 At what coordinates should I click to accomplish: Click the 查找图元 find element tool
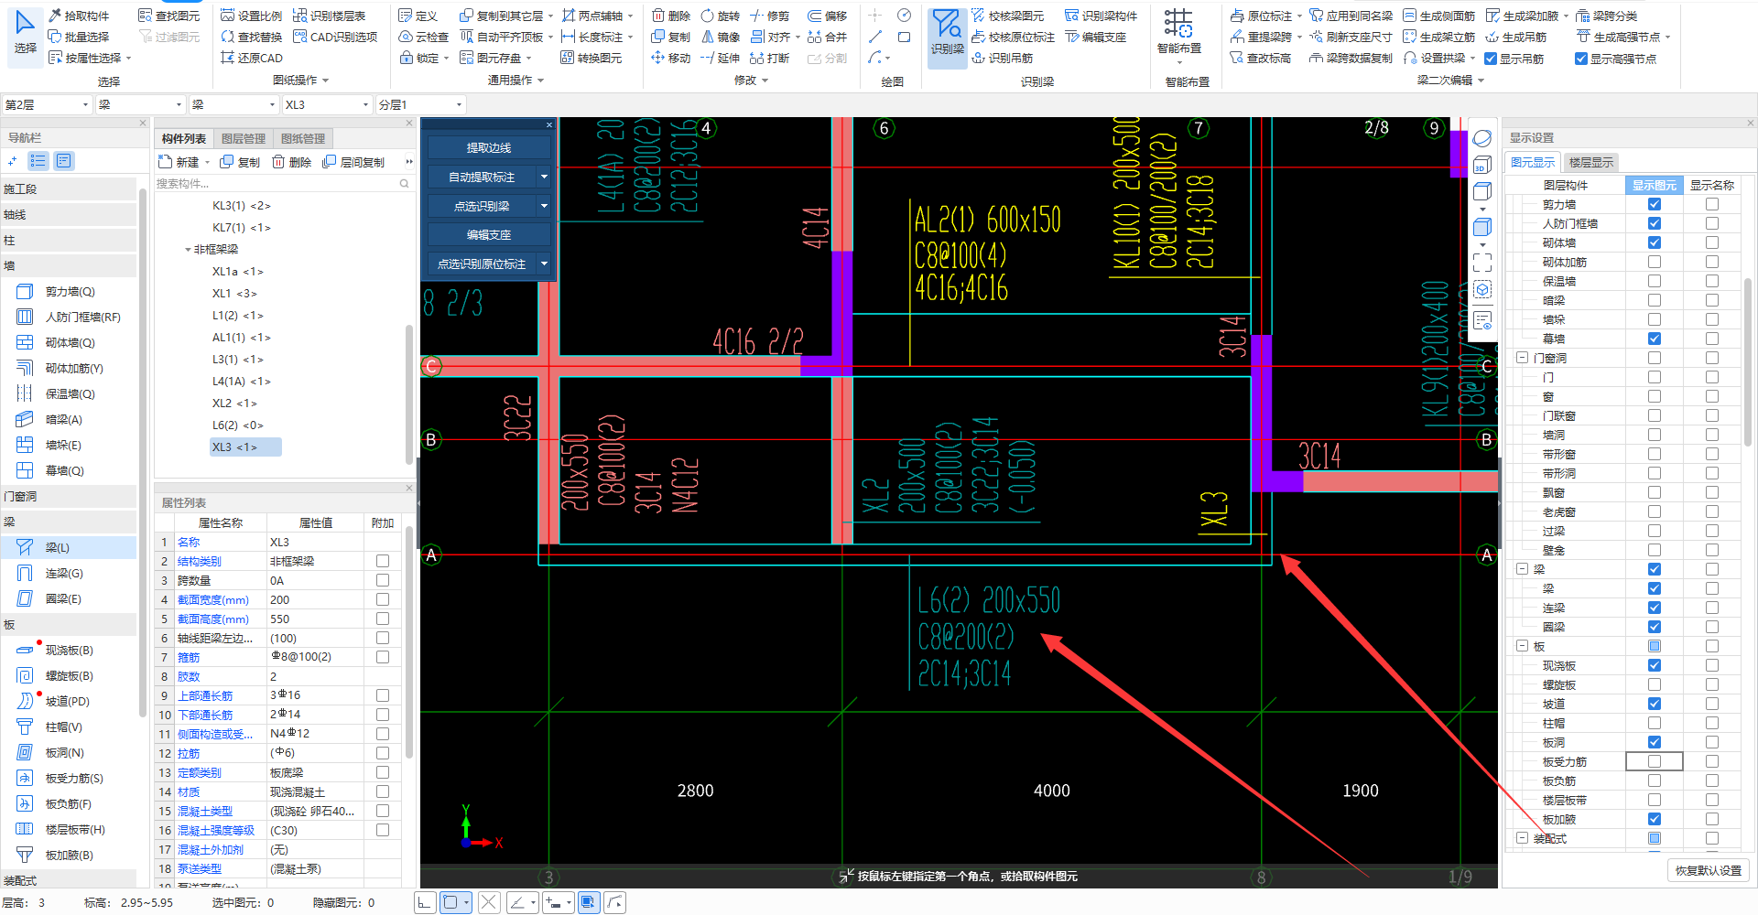[x=169, y=16]
